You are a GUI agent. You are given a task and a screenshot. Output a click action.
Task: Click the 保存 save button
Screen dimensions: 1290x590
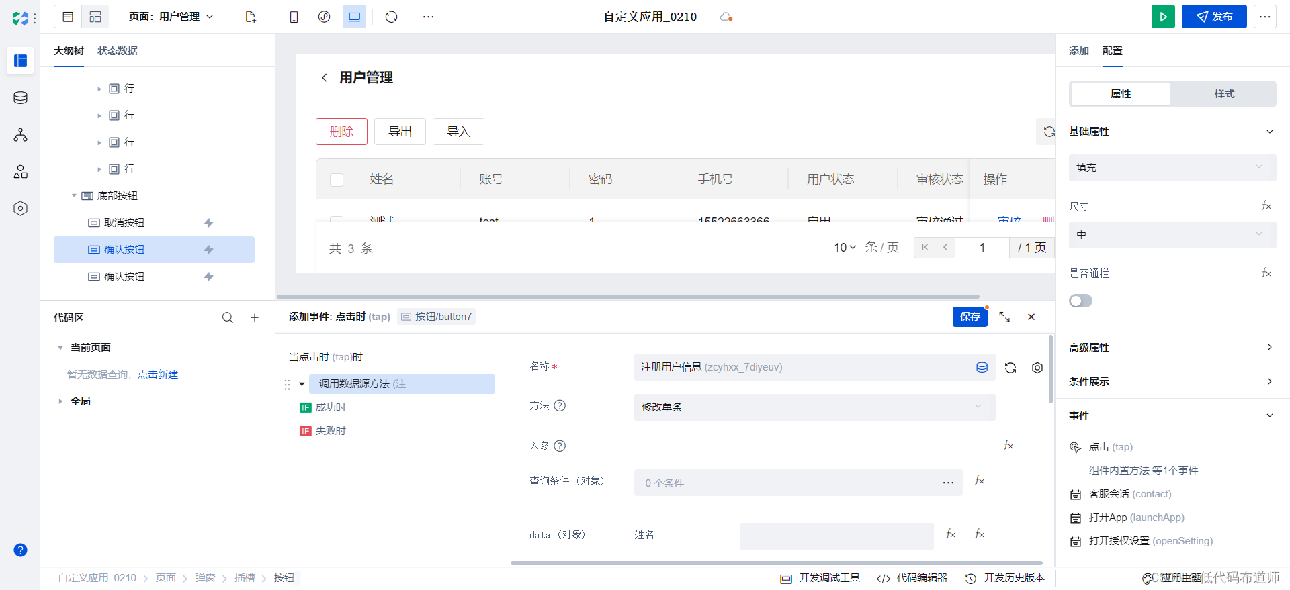[970, 317]
